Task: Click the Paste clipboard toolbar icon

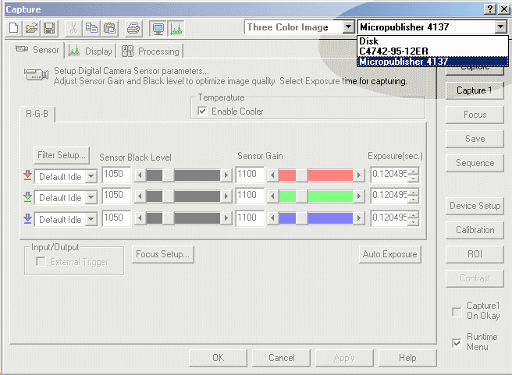Action: tap(109, 28)
